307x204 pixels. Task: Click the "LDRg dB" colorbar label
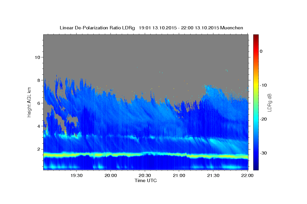coord(269,102)
